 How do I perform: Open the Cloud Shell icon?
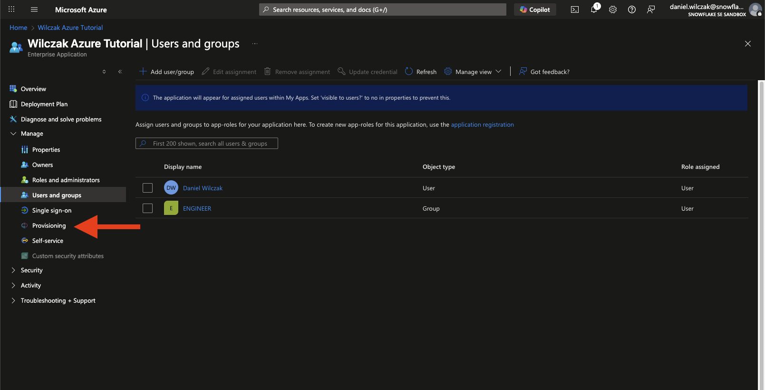(x=575, y=9)
